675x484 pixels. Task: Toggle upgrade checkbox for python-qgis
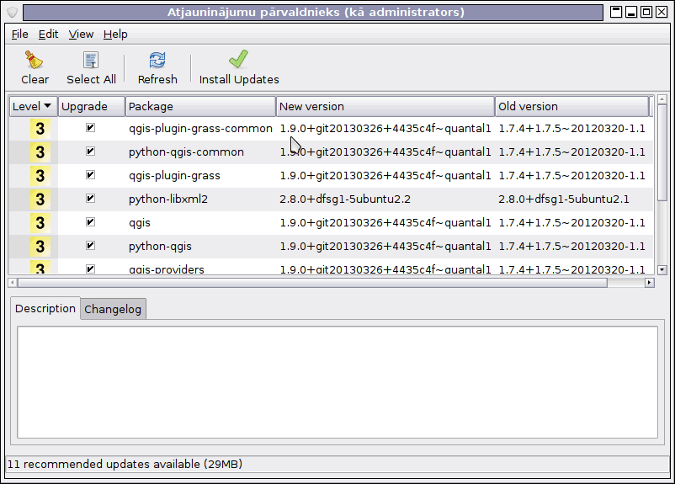(90, 246)
